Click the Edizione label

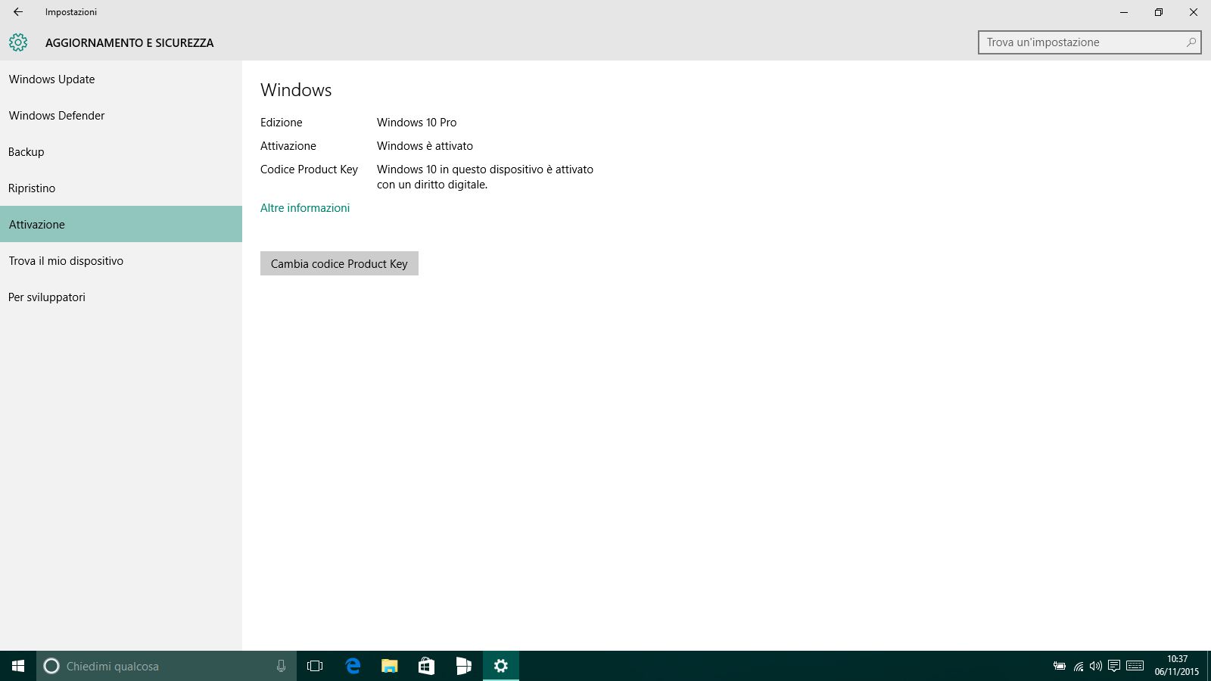click(282, 123)
